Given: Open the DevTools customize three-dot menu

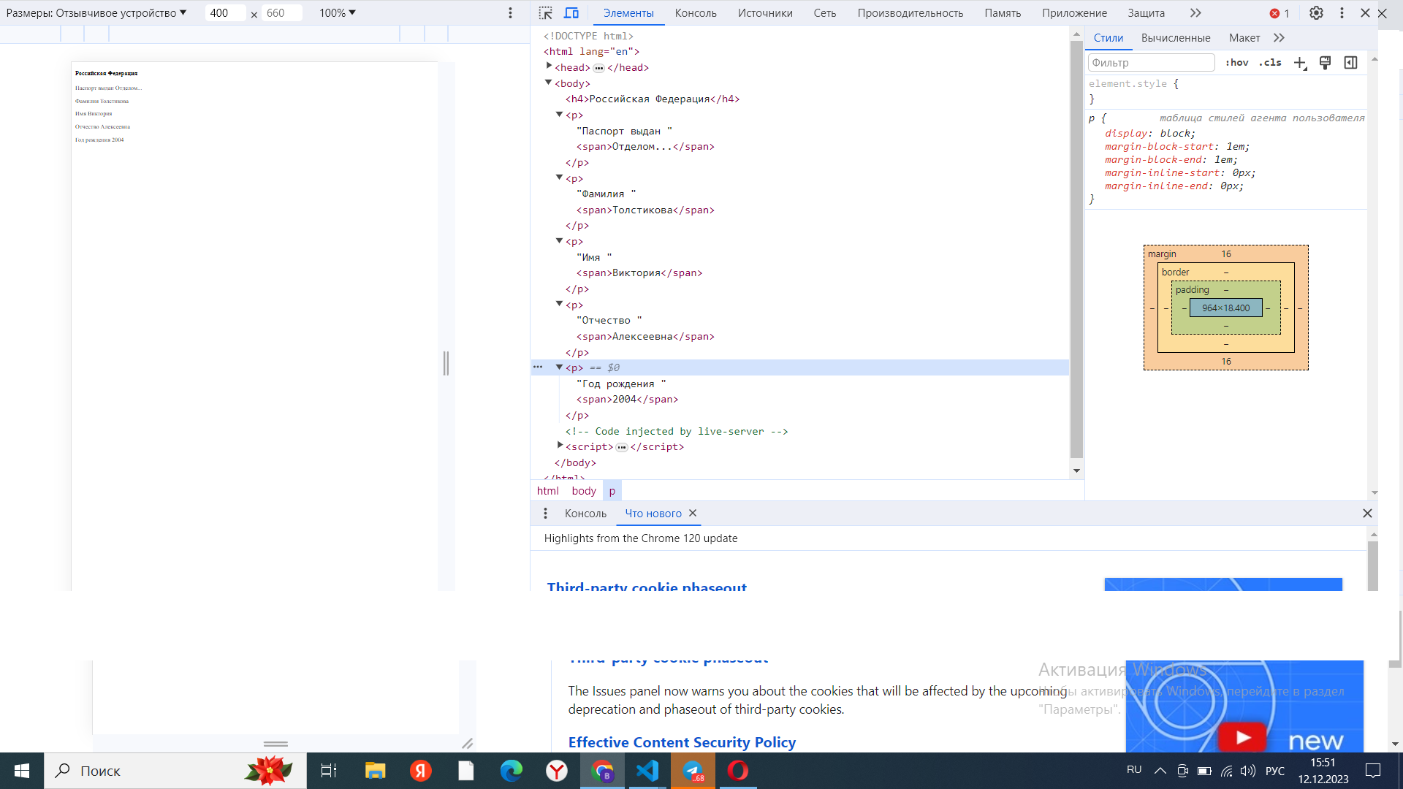Looking at the screenshot, I should [1342, 13].
